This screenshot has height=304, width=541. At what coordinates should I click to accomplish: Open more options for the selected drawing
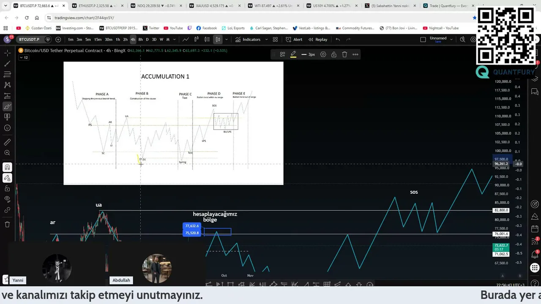[355, 54]
